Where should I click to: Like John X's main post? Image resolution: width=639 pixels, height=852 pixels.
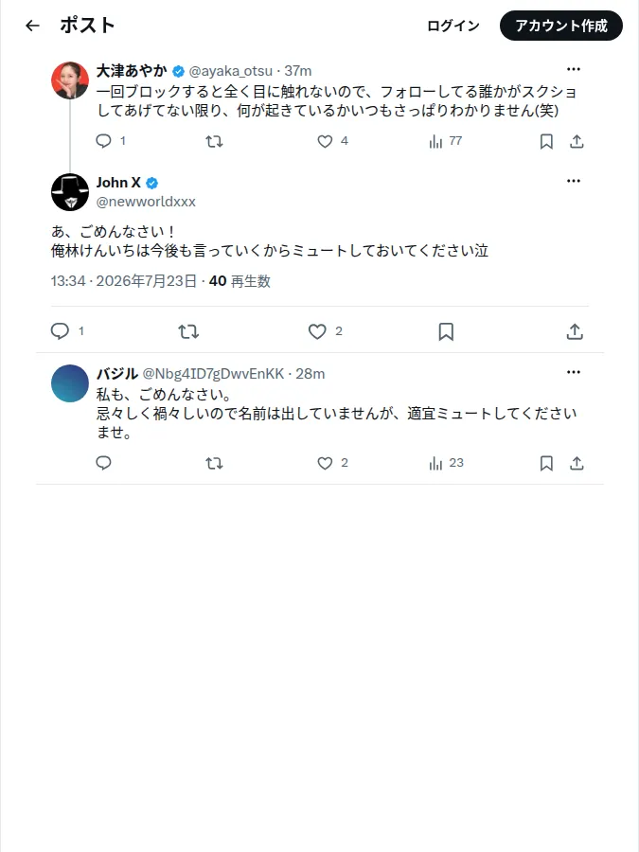pyautogui.click(x=317, y=331)
